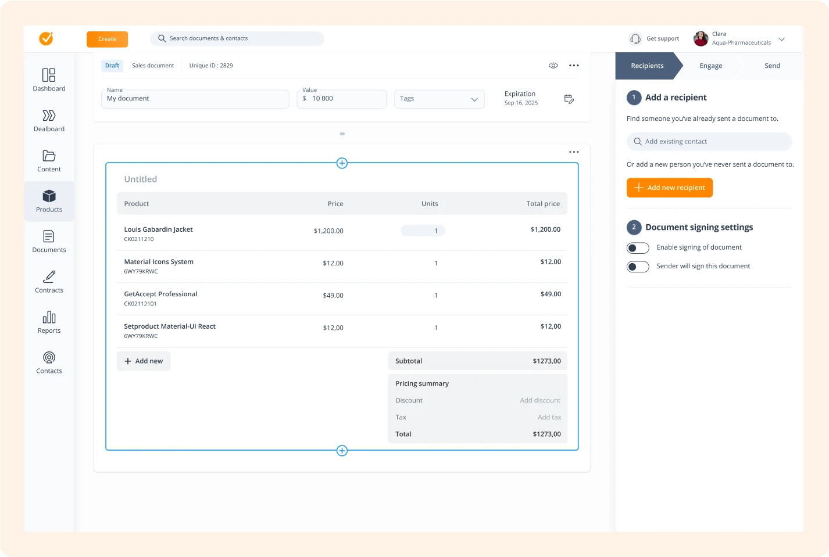829x557 pixels.
Task: Open the Tags dropdown
Action: click(439, 99)
